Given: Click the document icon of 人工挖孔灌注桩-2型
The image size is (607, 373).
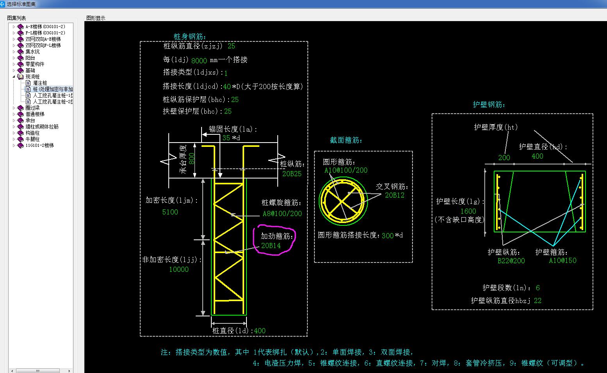Looking at the screenshot, I should point(28,102).
